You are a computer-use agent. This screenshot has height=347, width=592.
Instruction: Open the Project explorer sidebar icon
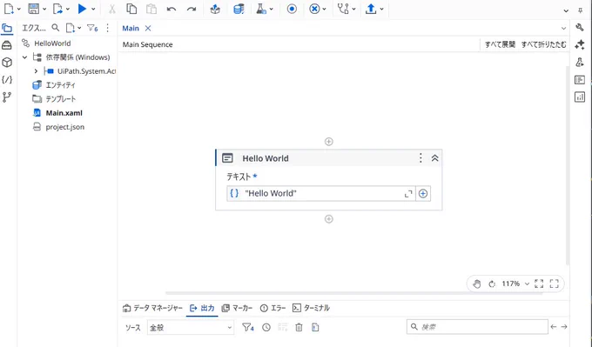(7, 29)
